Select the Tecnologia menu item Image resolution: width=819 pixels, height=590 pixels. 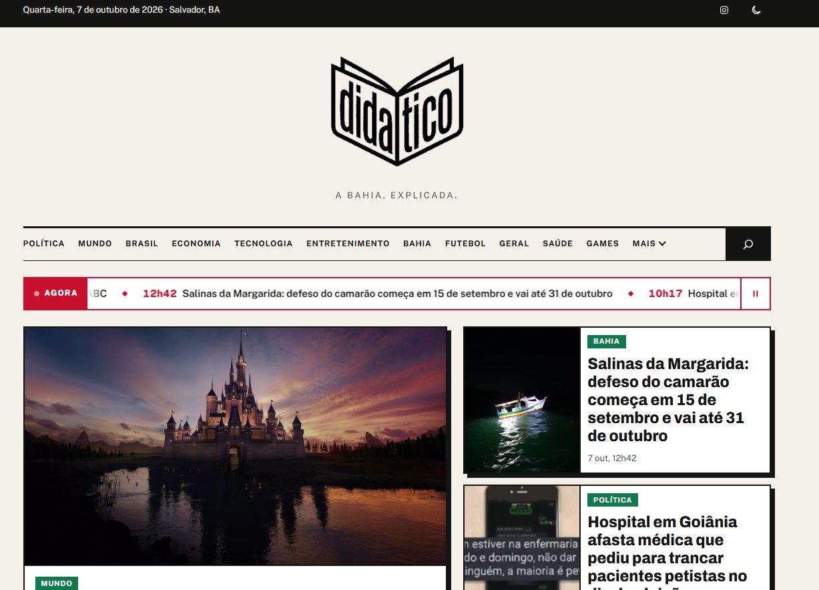264,244
